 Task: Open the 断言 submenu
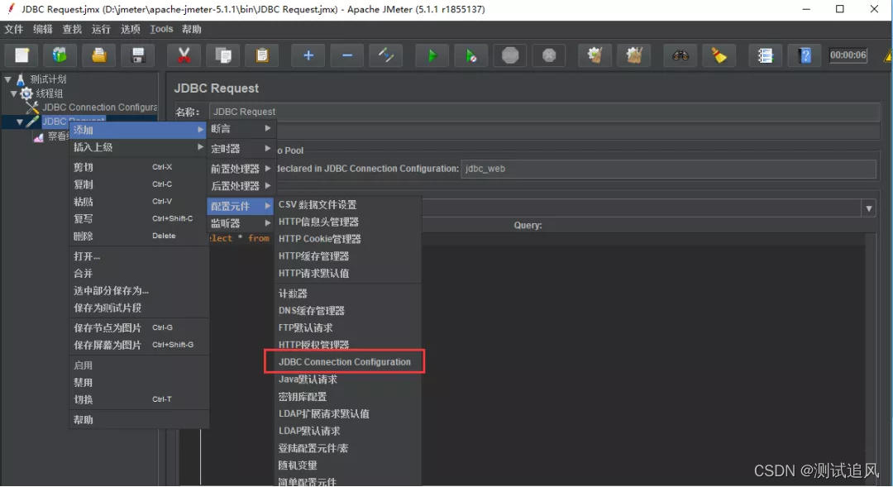coord(241,129)
